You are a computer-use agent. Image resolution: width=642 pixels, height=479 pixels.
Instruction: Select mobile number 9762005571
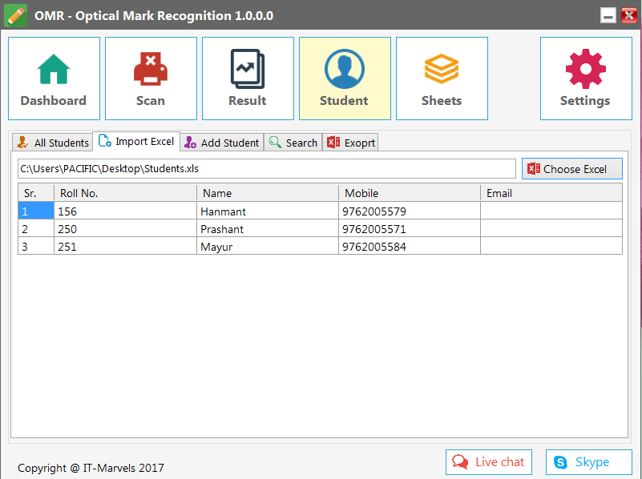410,228
